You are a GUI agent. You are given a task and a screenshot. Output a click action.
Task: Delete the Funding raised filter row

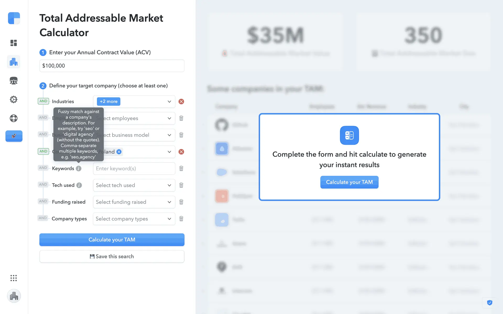pos(181,202)
